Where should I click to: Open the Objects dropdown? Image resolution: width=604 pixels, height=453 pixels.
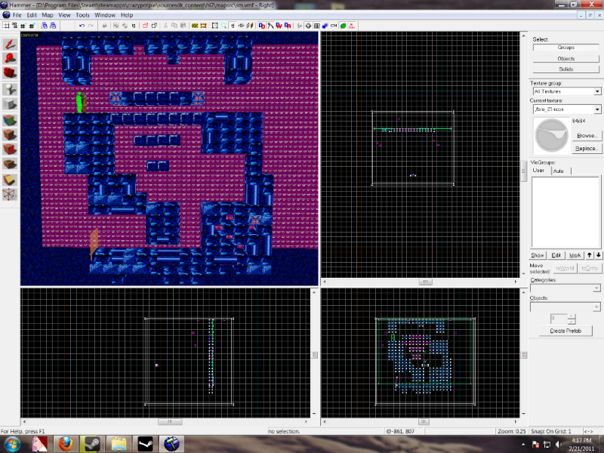click(596, 307)
